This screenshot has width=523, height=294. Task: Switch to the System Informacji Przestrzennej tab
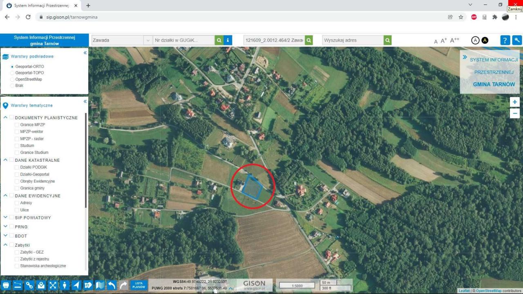[x=42, y=6]
